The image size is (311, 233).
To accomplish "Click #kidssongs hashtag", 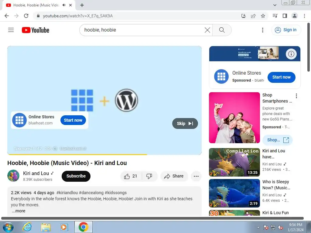I will coord(116,193).
